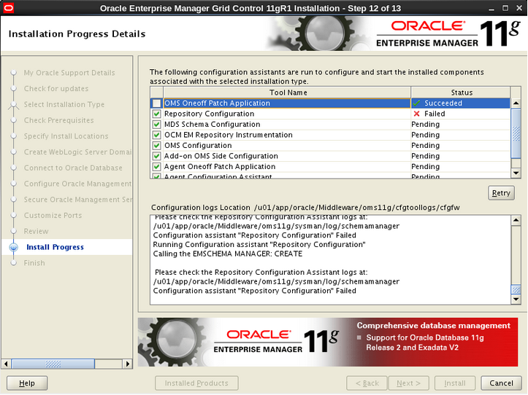528x395 pixels.
Task: Click the Back button
Action: click(x=367, y=383)
